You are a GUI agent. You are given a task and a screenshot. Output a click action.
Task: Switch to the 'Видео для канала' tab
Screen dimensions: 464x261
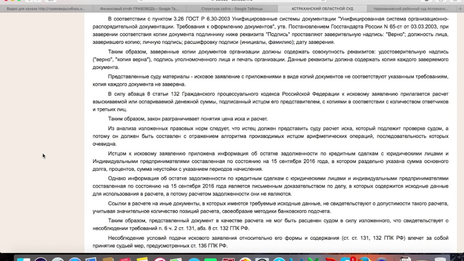click(x=46, y=9)
